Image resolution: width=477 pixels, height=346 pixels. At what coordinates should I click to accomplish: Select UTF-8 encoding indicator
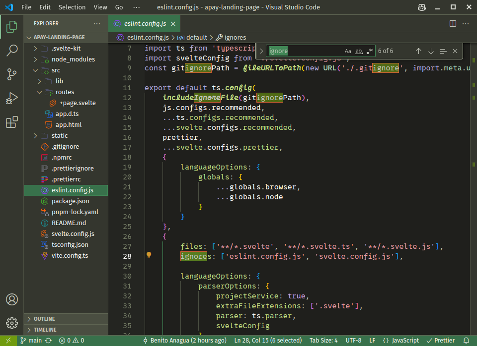353,341
